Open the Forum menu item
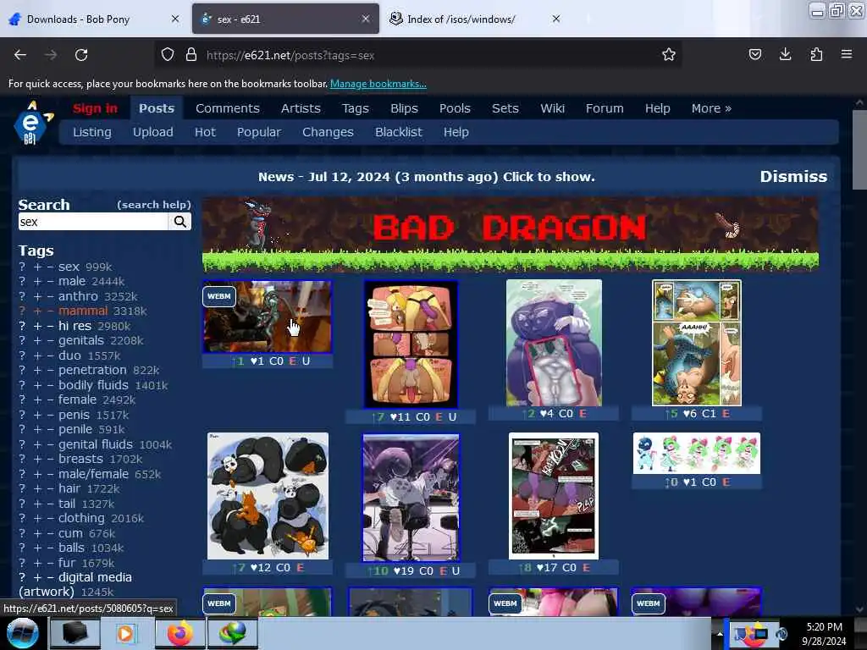 pyautogui.click(x=605, y=108)
